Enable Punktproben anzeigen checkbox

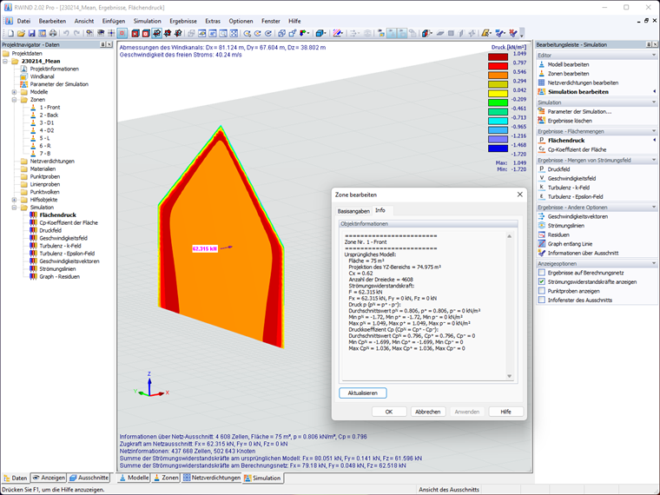coord(542,291)
